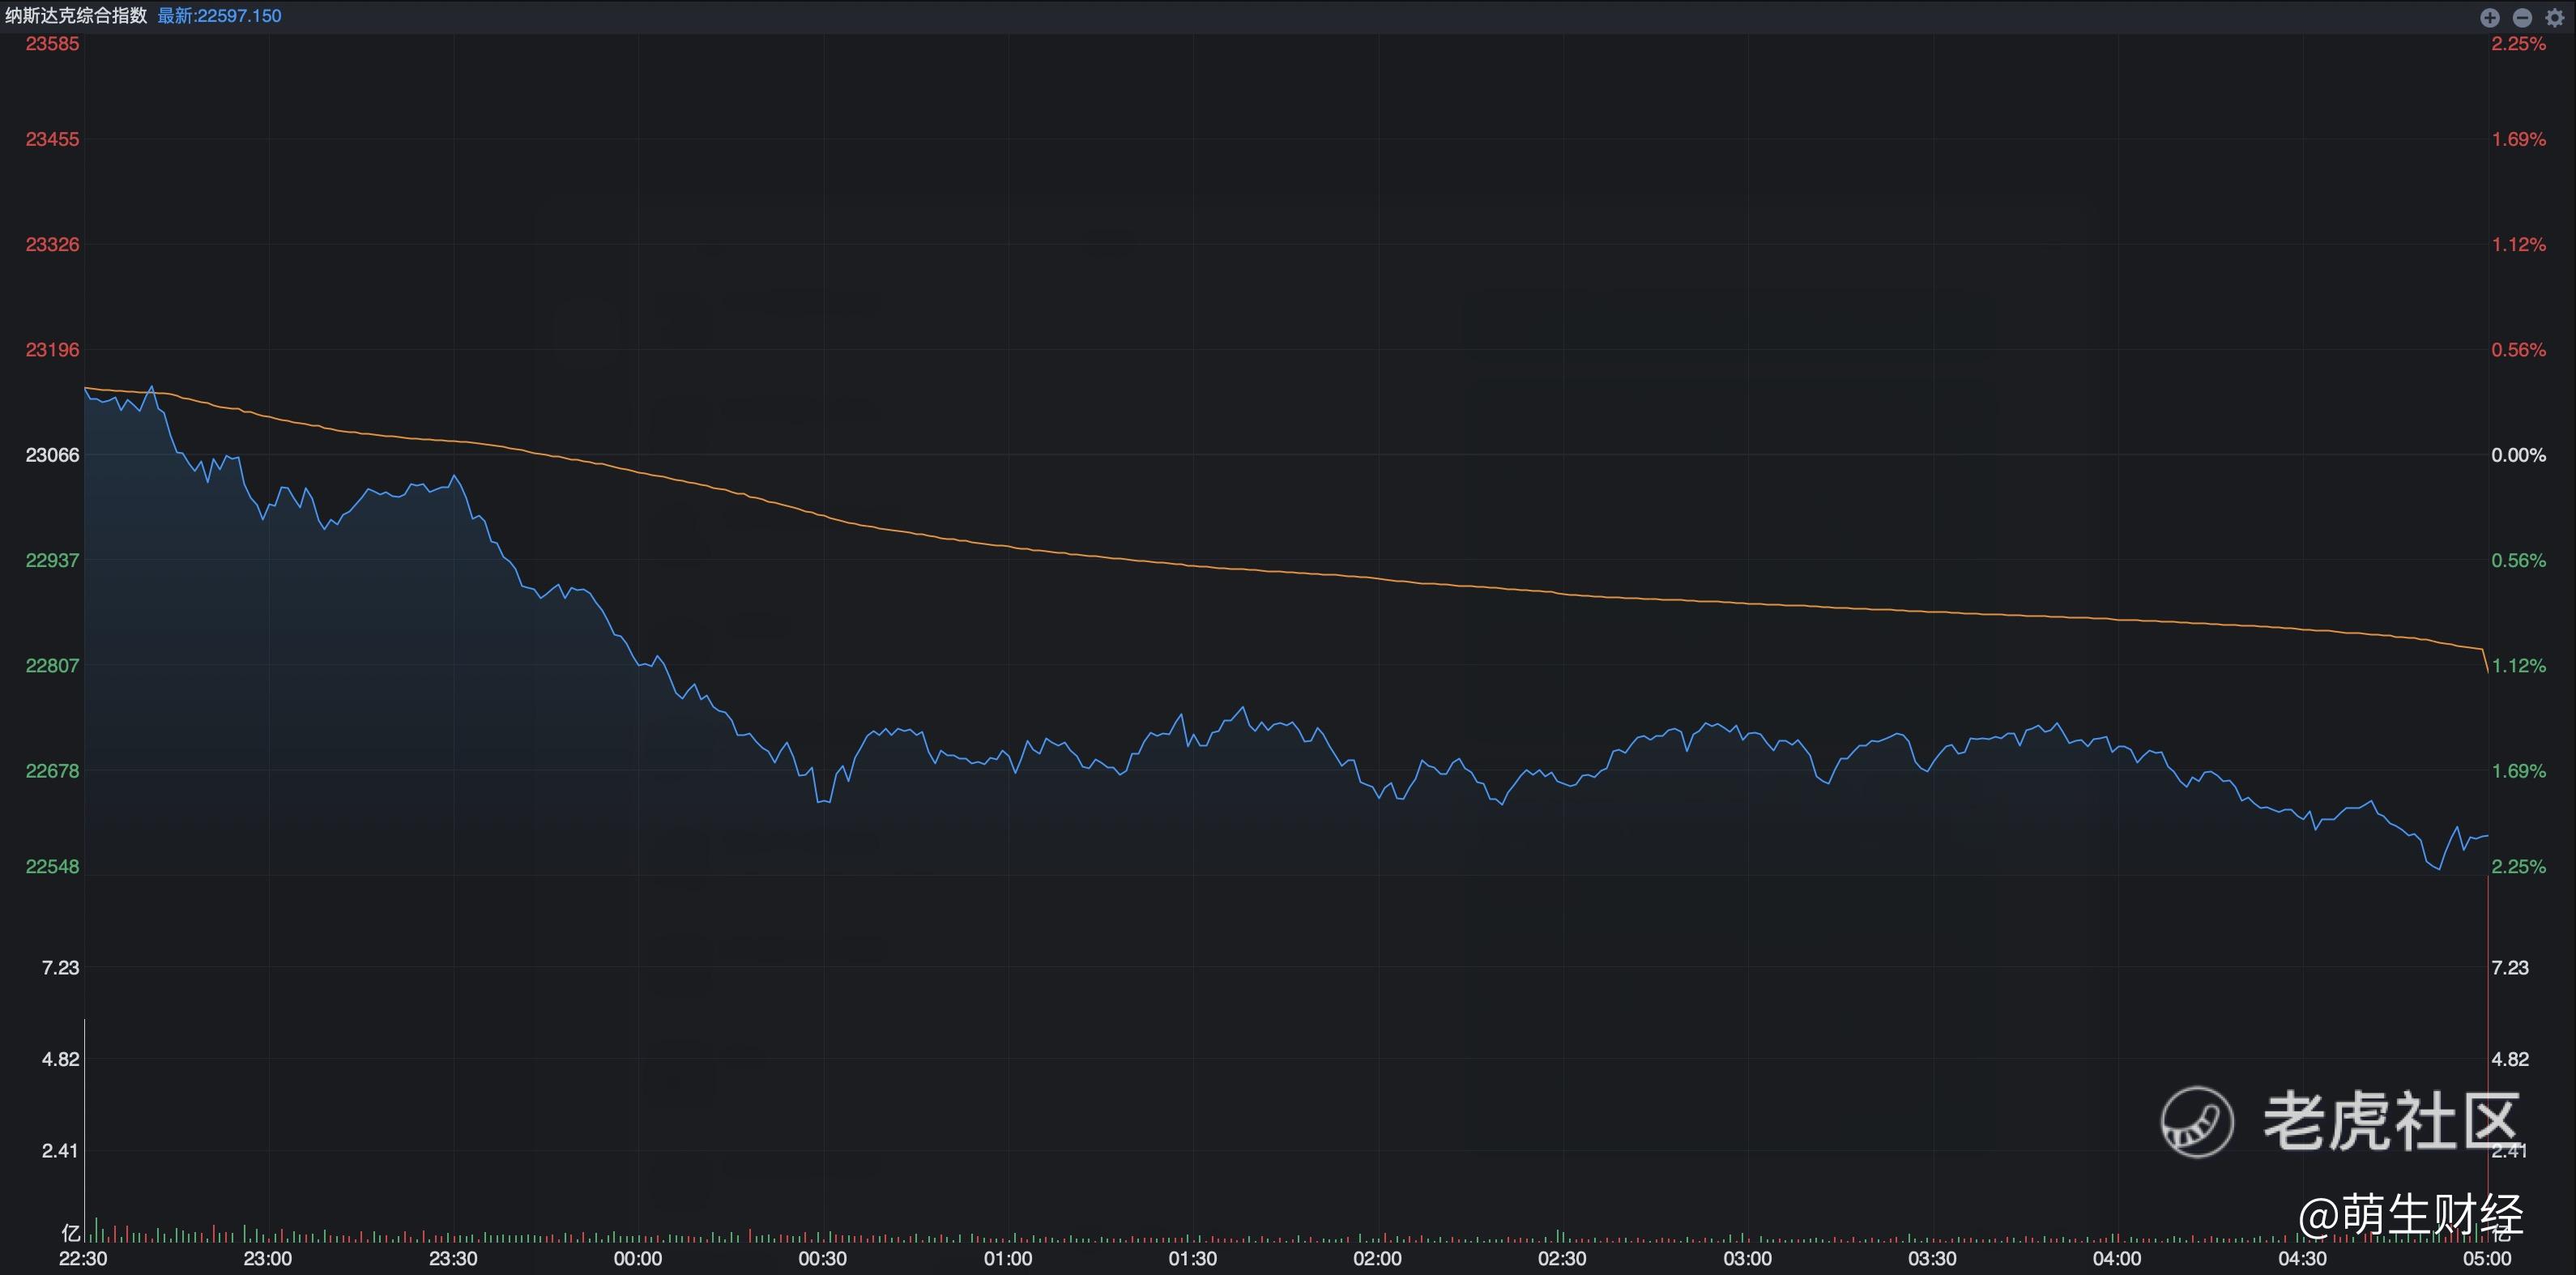Click the 0.00% right axis label
Viewport: 2576px width, 1275px height.
coord(2518,455)
